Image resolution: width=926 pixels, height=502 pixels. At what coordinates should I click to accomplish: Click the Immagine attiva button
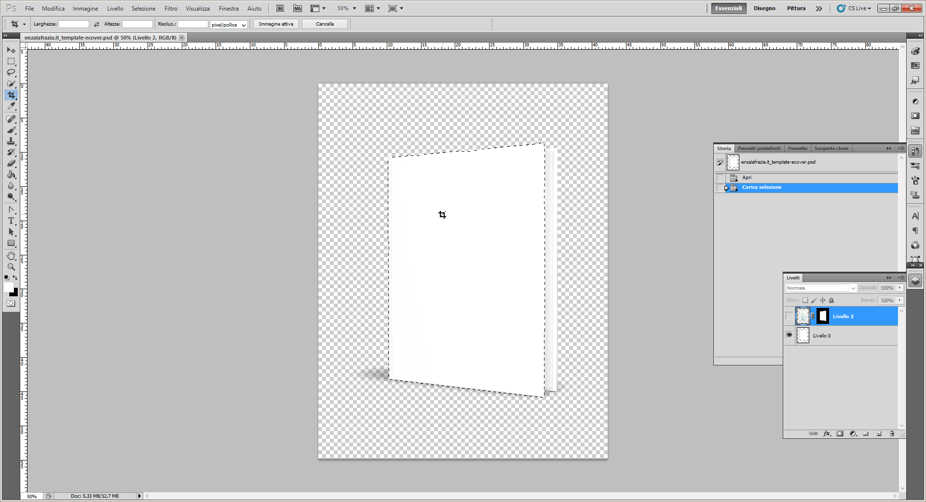pos(276,24)
